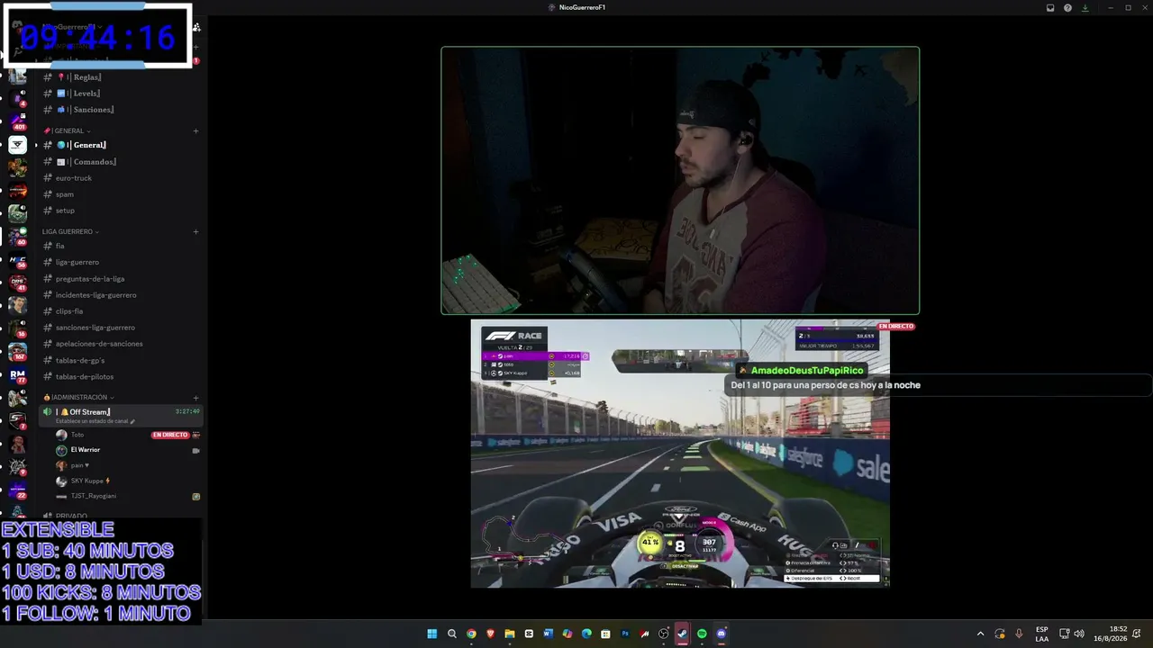Edit channel status pencil icon
The image size is (1153, 648).
click(132, 421)
